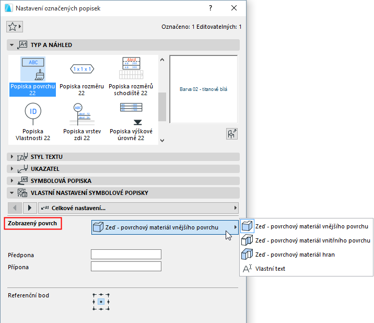The width and height of the screenshot is (374, 323).
Task: Go to previous settings page arrow
Action: pos(15,208)
